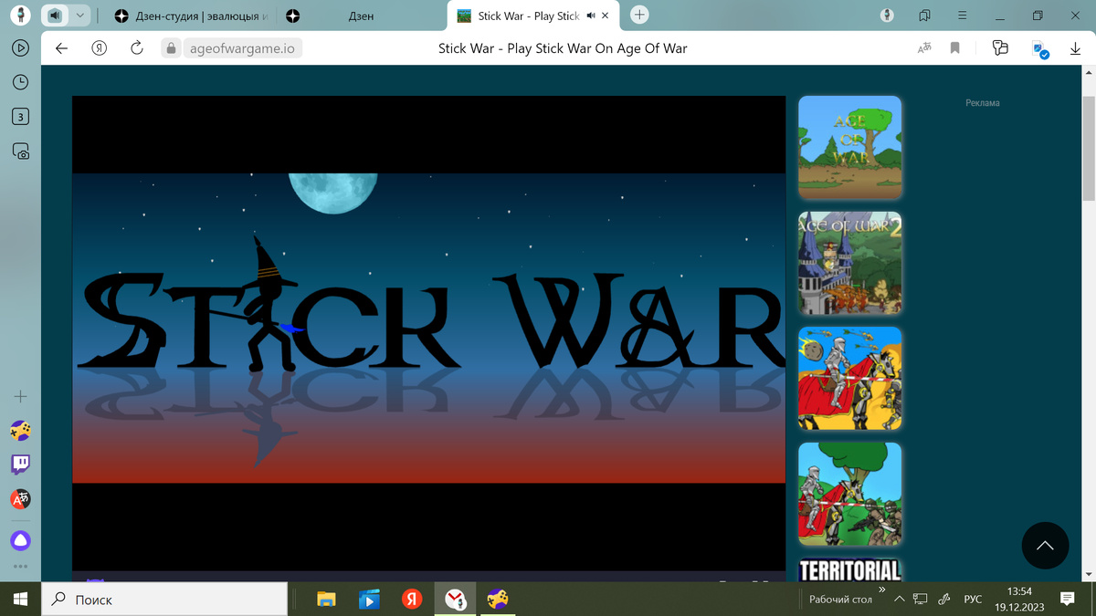This screenshot has height=616, width=1096.
Task: Expand the Рабочий стол toolbar chevron
Action: pos(882,590)
